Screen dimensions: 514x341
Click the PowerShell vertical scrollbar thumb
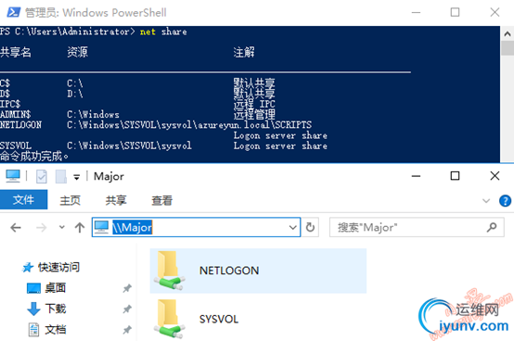(x=508, y=48)
